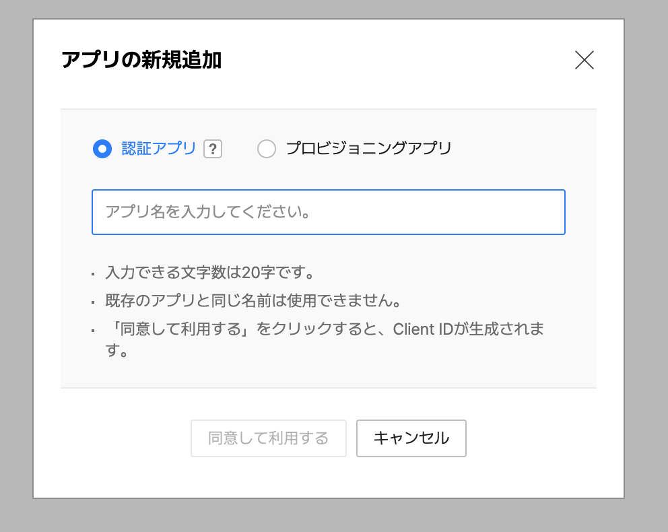668x532 pixels.
Task: Open the 認証アプリ explanation tooltip icon
Action: click(x=213, y=149)
